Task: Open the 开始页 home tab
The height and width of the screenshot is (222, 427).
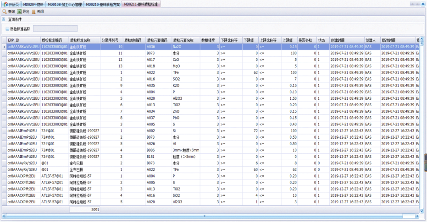Action: click(x=11, y=4)
